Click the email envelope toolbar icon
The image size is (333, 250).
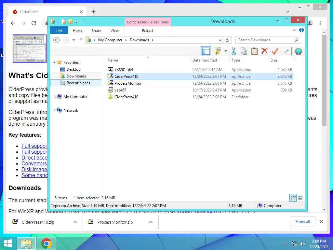(286, 51)
